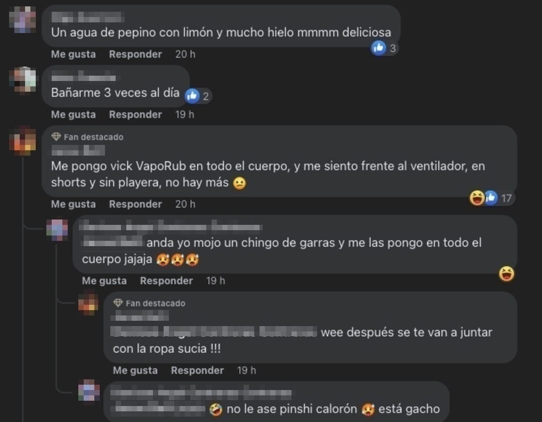The image size is (542, 422).
Task: Like the chingo de garras reply
Action: 104,281
